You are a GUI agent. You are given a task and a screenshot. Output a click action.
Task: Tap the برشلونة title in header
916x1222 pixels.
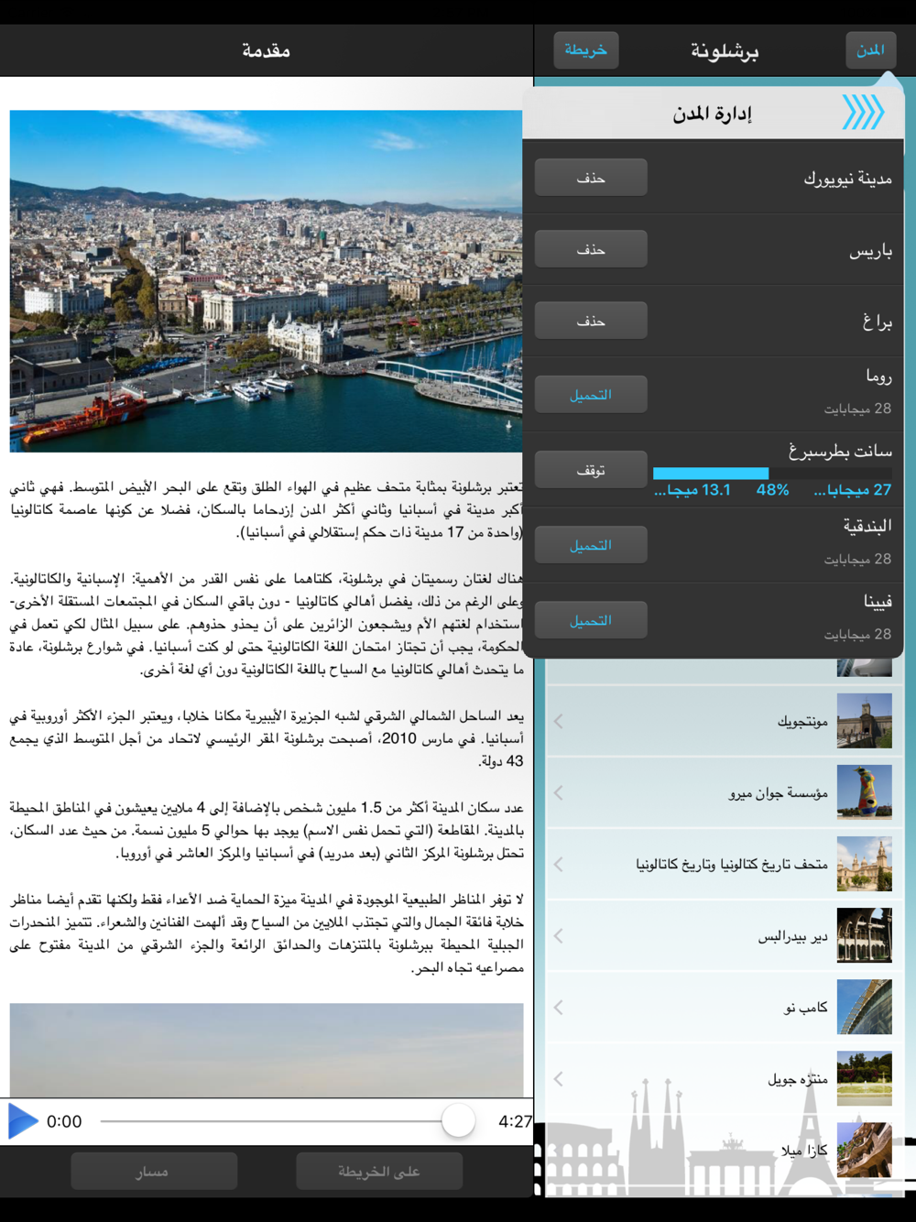click(x=725, y=51)
